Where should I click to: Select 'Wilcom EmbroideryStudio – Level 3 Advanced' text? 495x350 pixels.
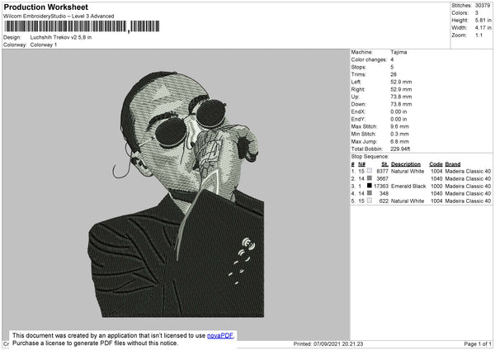pos(59,17)
